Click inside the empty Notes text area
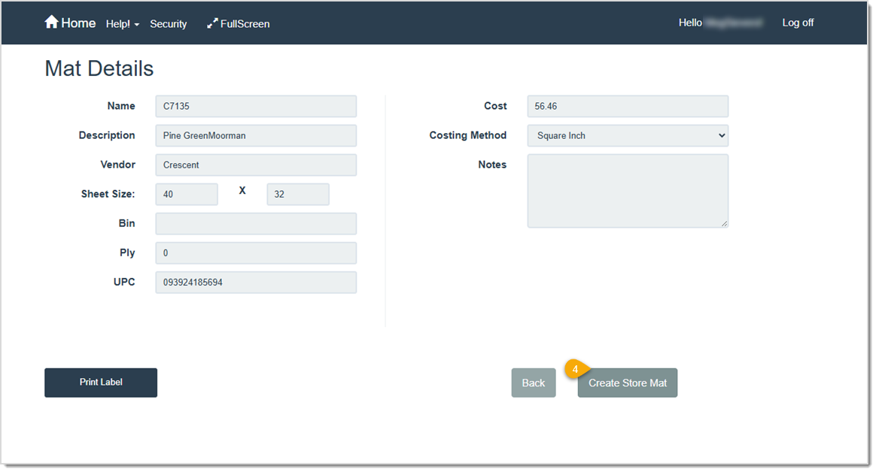The height and width of the screenshot is (472, 876). pos(627,191)
